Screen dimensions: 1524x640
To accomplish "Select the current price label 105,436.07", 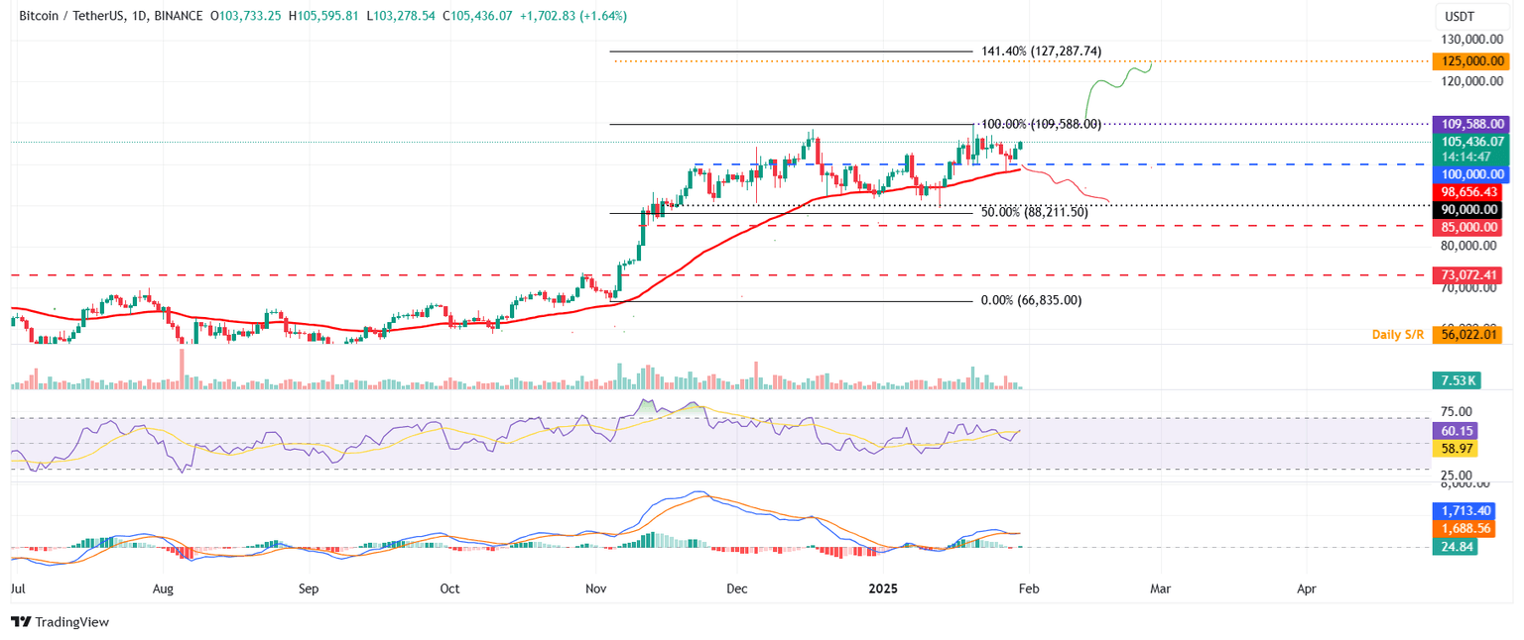I will click(1472, 142).
